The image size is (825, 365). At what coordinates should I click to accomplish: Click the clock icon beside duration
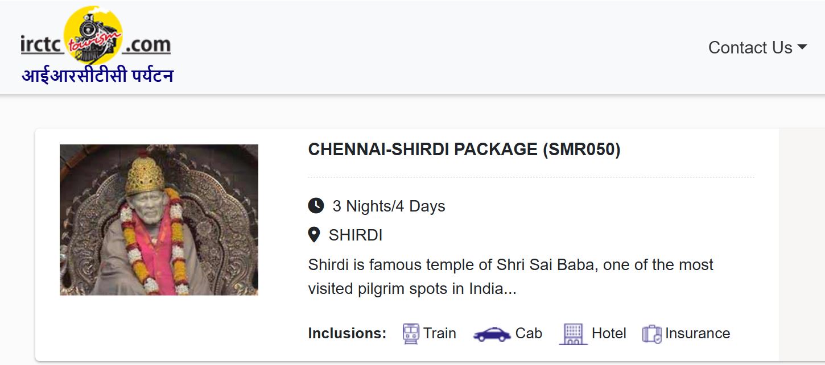coord(316,206)
